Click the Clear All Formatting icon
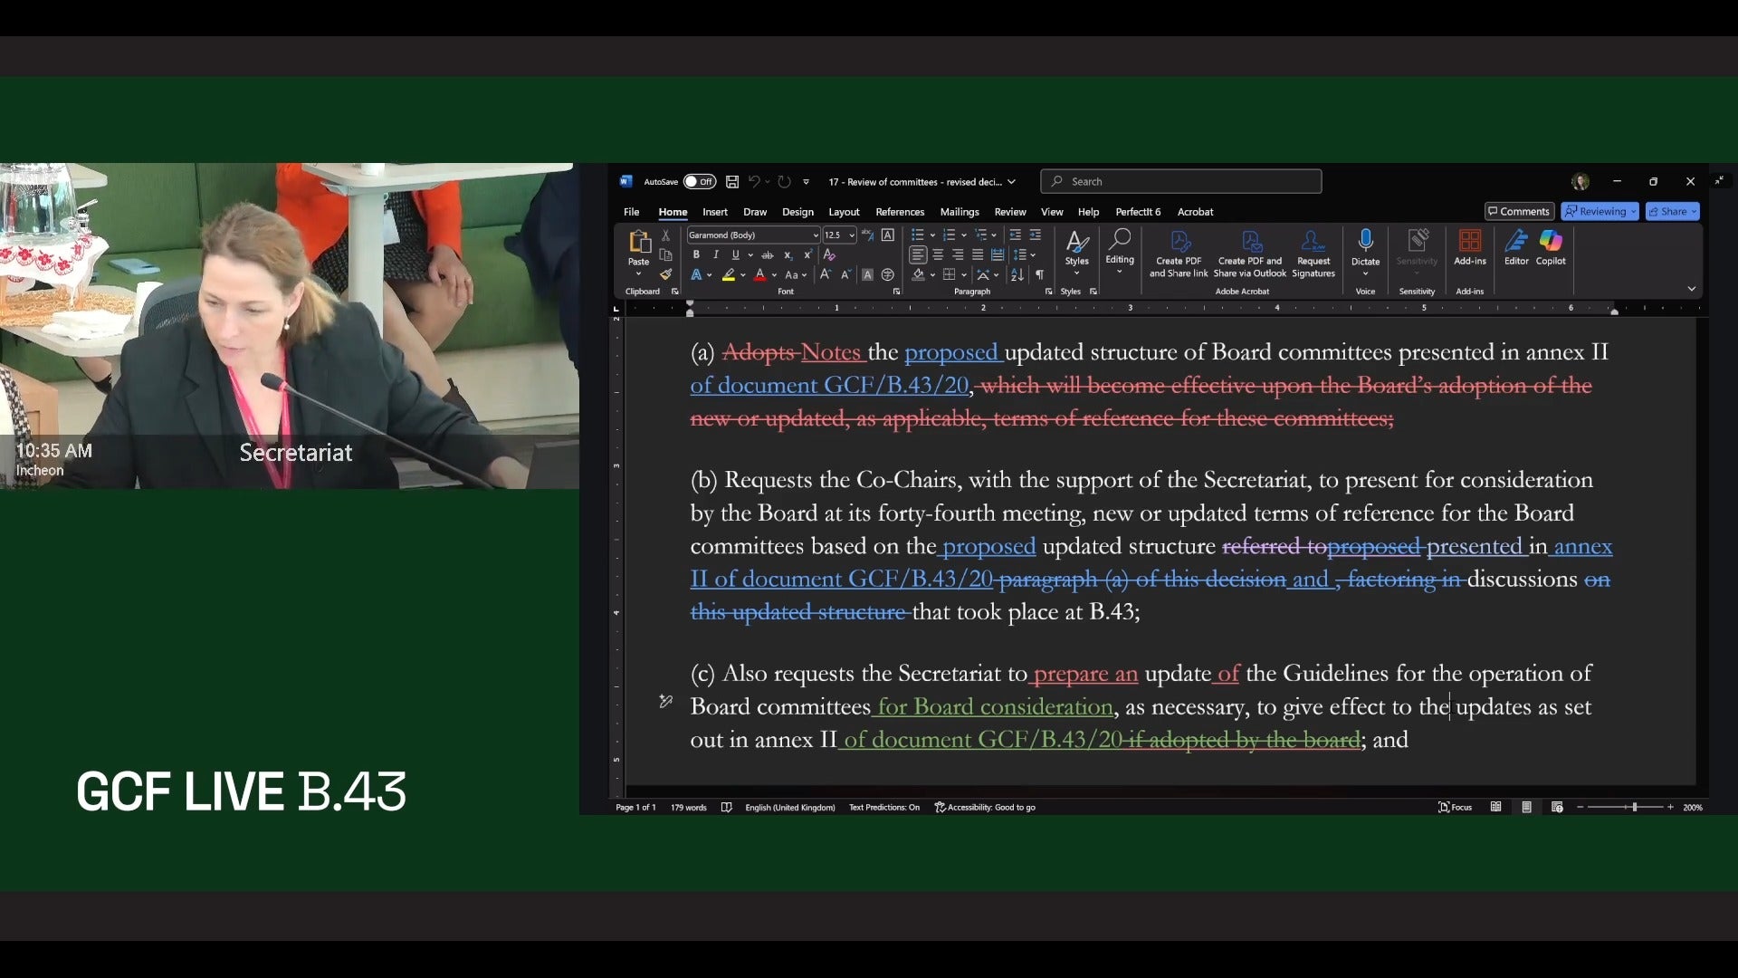The image size is (1738, 978). pyautogui.click(x=829, y=254)
